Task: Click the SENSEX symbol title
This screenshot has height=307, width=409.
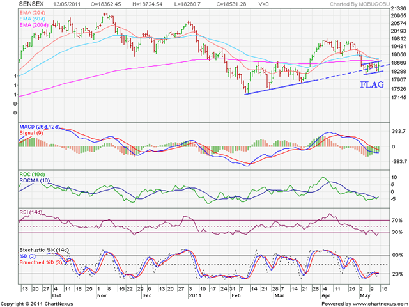Action: (x=31, y=4)
